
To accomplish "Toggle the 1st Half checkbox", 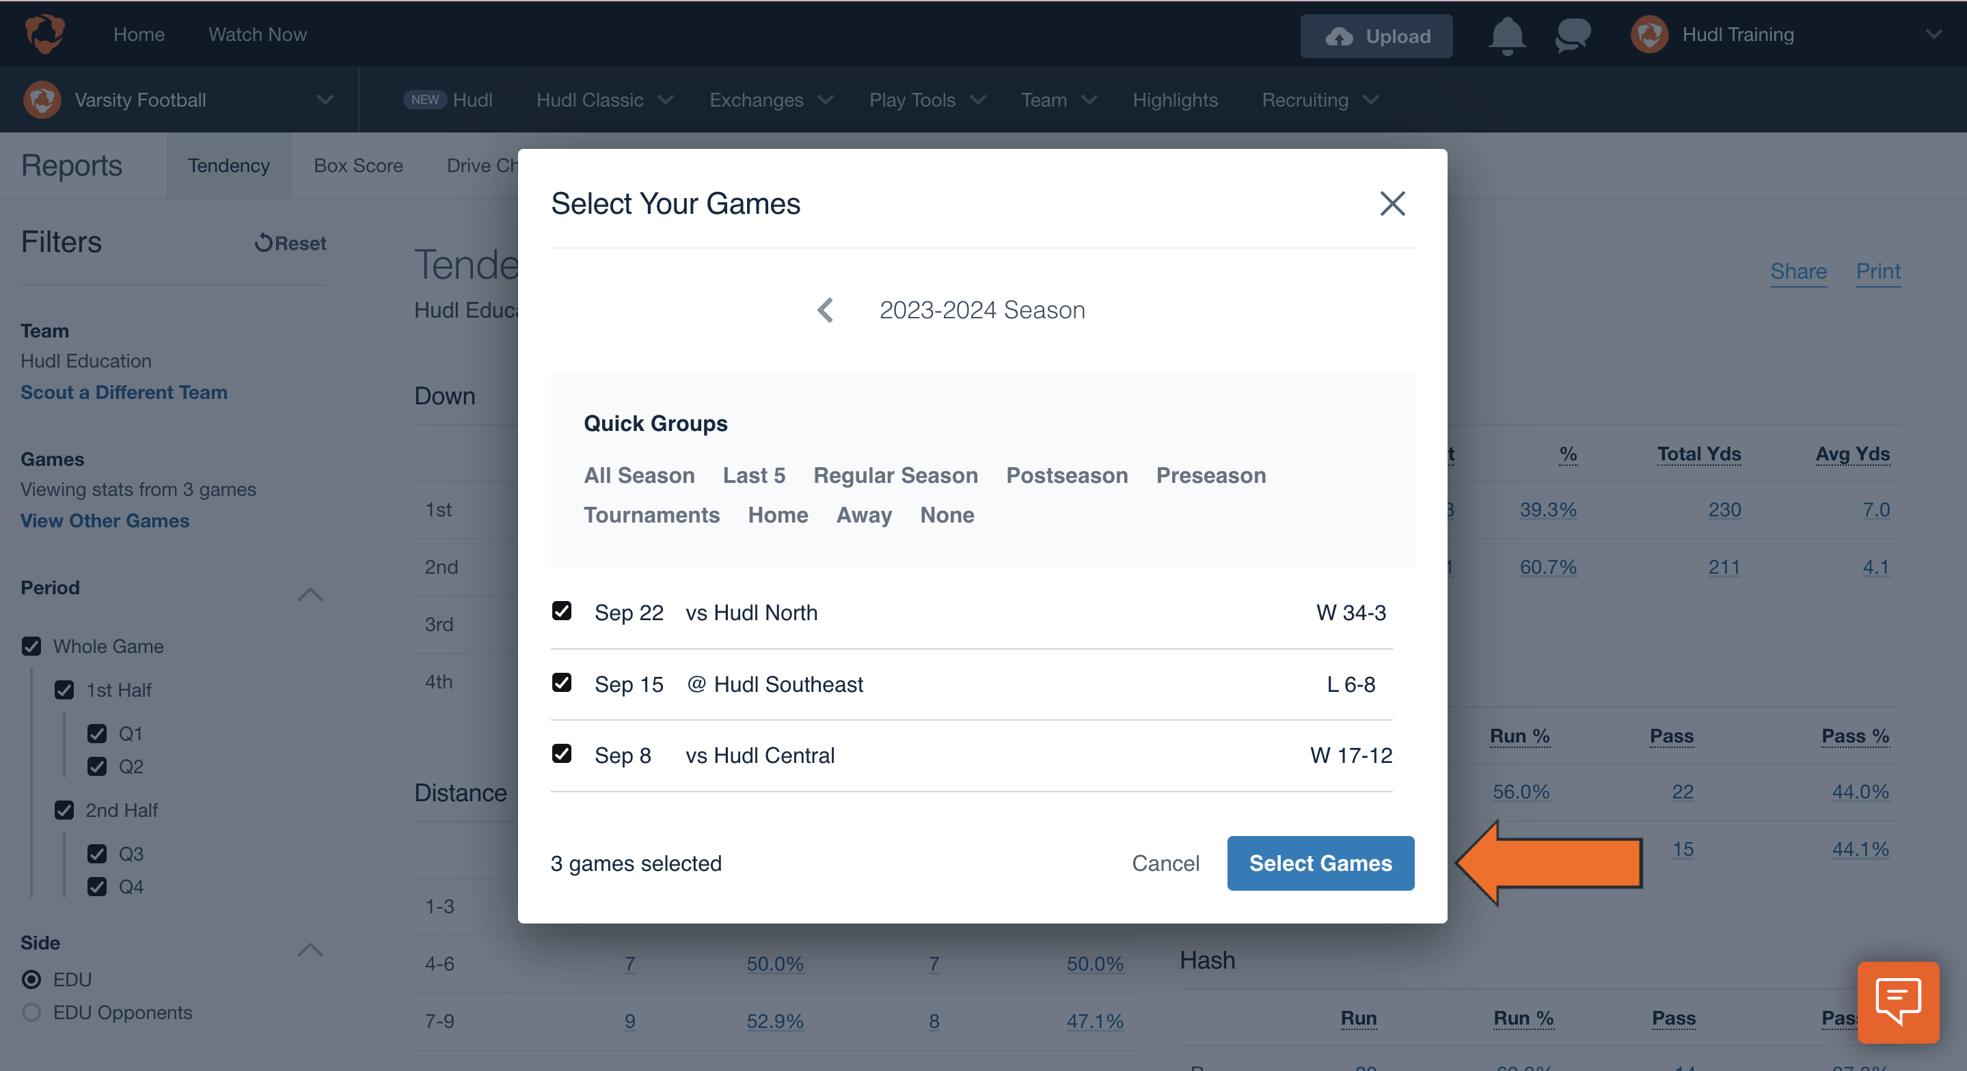I will [64, 690].
